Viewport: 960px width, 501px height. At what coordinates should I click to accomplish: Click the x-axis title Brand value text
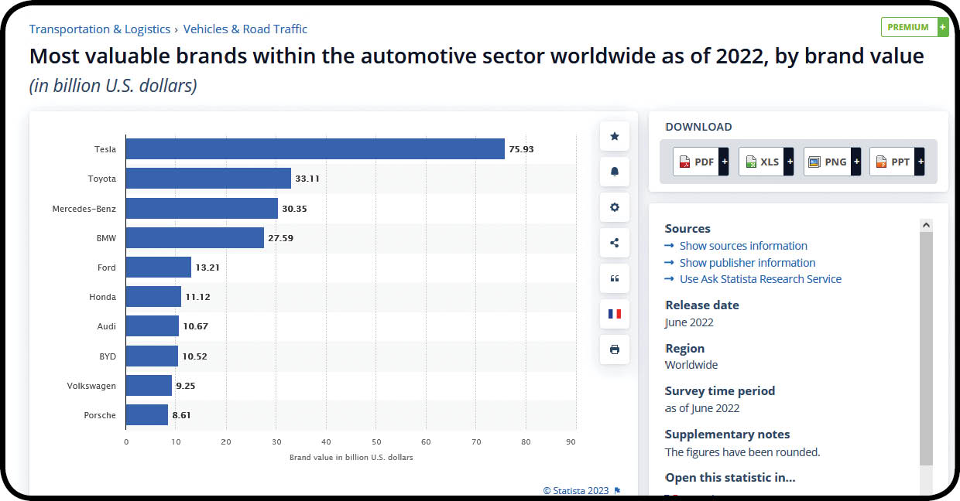tap(351, 458)
